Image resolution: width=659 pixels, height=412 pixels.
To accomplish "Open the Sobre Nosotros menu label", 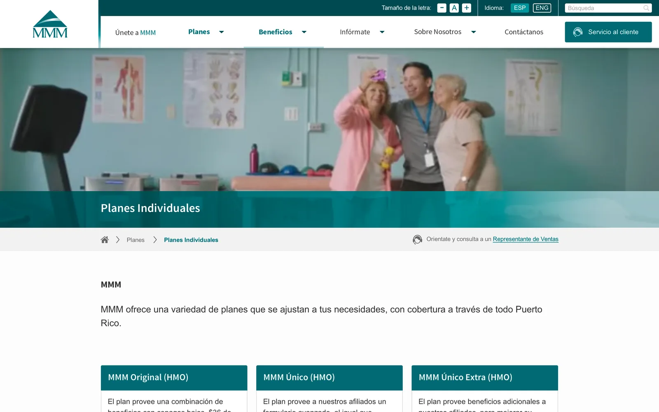I will [x=437, y=32].
